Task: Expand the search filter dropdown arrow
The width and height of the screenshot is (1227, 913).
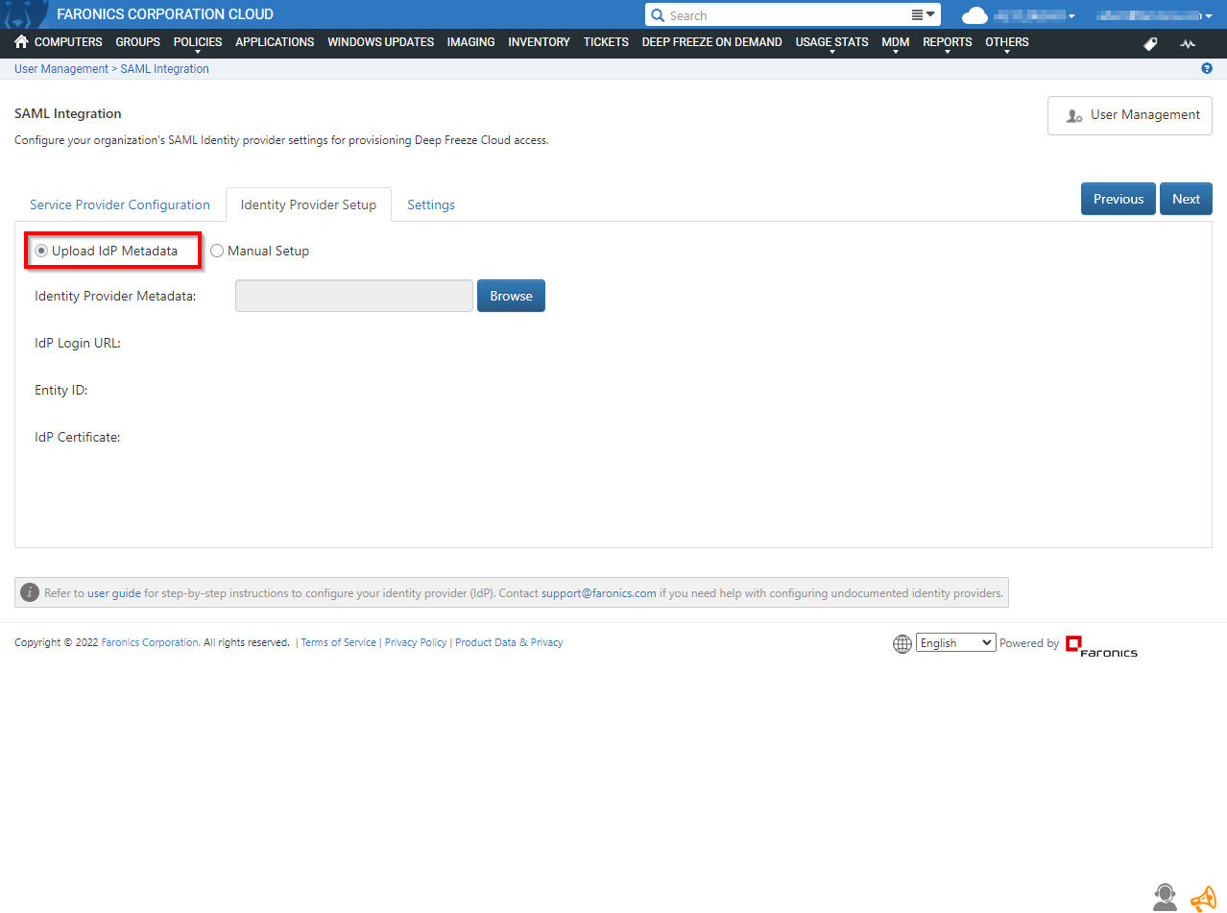Action: [923, 15]
